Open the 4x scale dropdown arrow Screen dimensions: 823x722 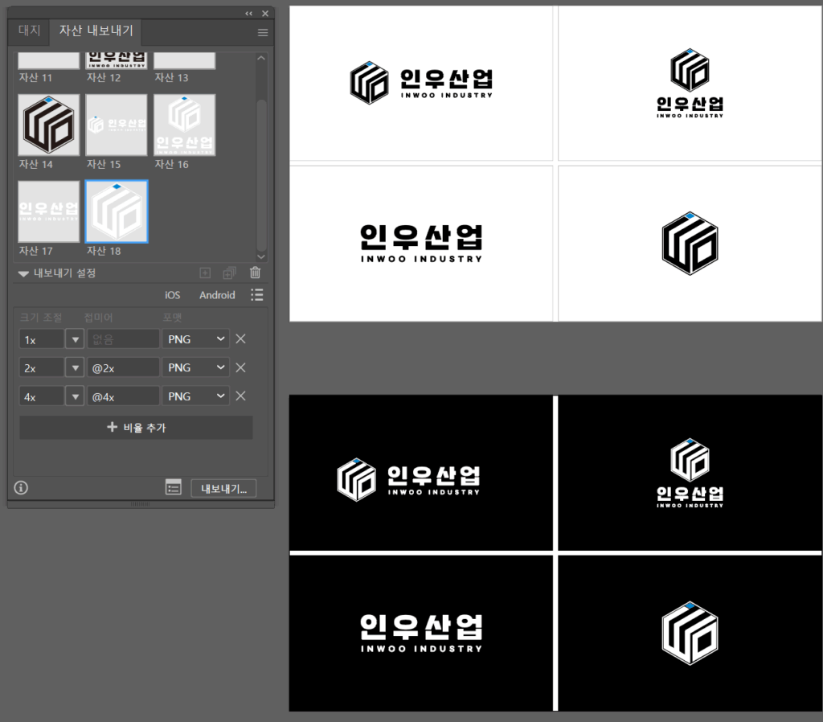75,396
